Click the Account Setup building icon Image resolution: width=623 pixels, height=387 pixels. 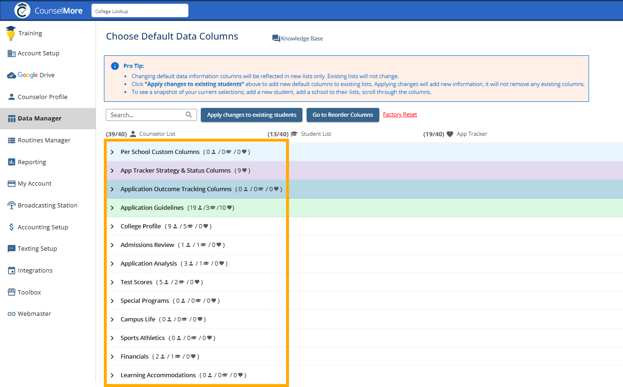click(12, 53)
